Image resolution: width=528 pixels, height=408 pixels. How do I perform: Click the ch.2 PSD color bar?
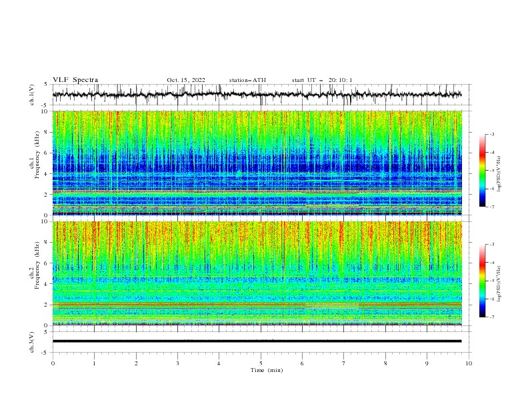point(482,281)
